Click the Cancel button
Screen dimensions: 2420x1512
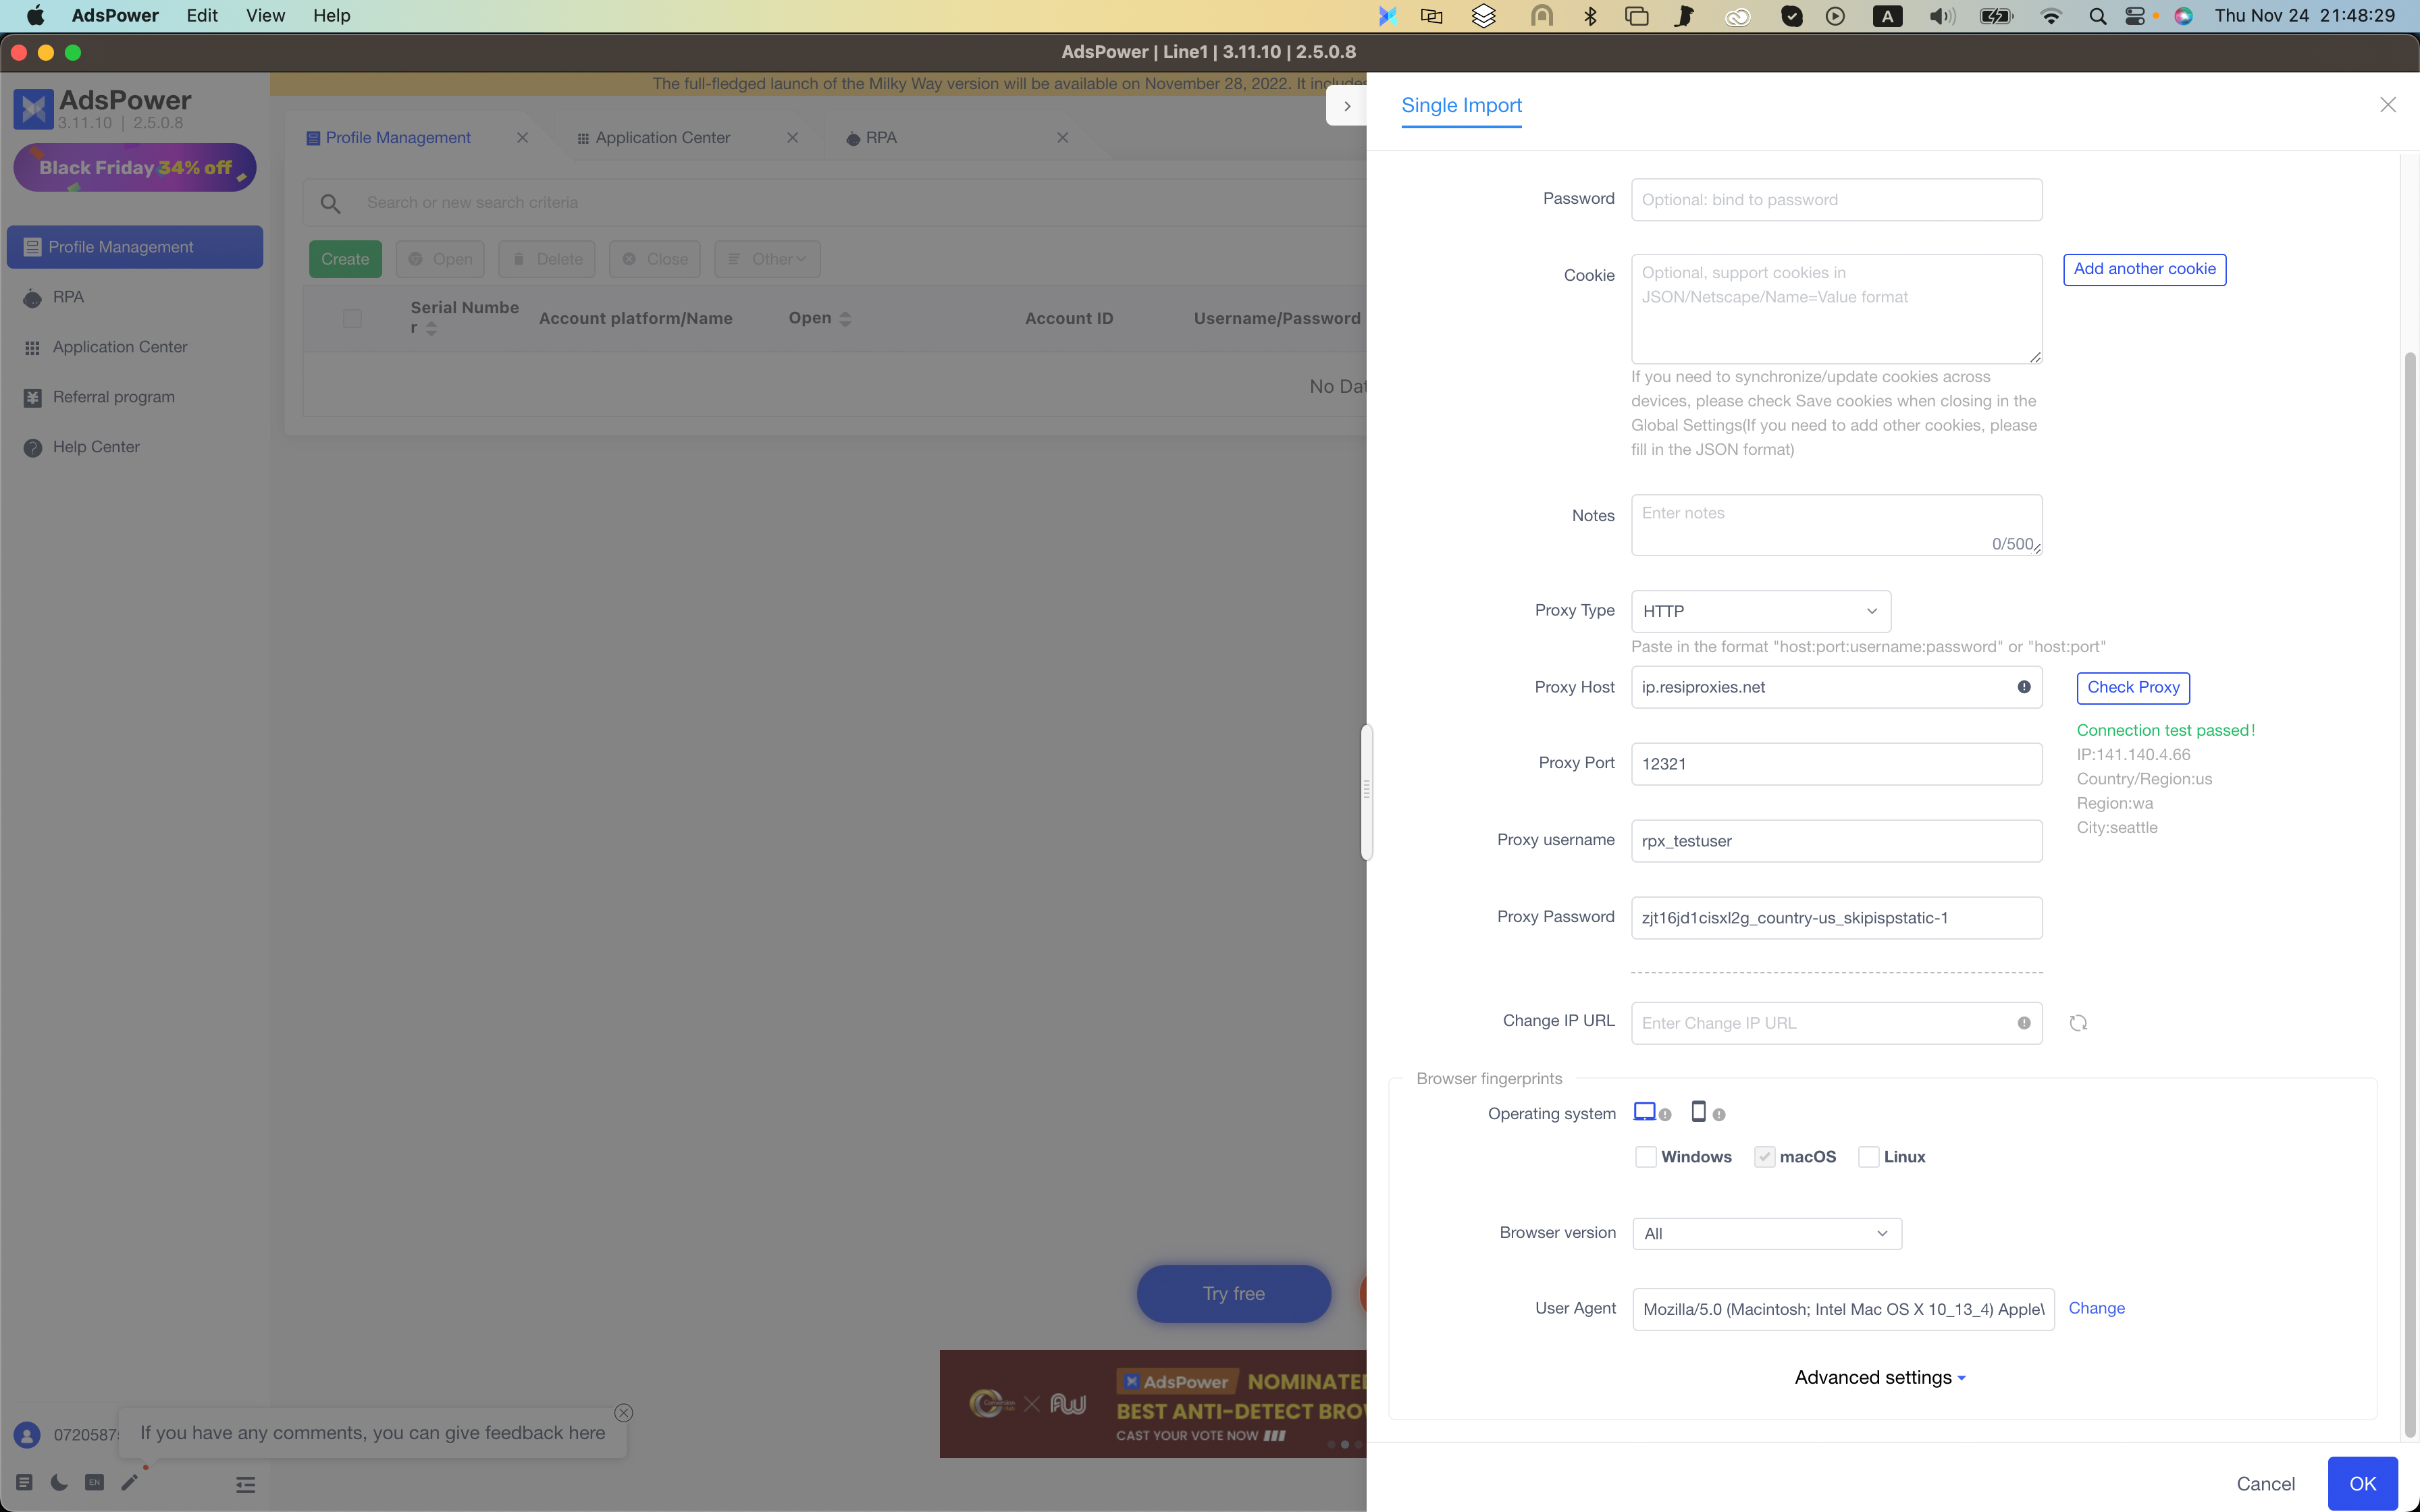pyautogui.click(x=2265, y=1484)
